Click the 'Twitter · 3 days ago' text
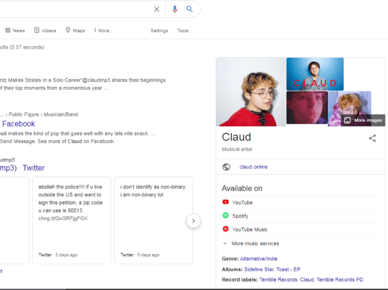Viewport: 388px width, 290px height. [x=58, y=255]
